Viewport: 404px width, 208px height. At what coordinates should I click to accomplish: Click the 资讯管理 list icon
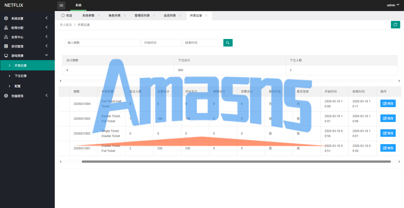pos(6,46)
